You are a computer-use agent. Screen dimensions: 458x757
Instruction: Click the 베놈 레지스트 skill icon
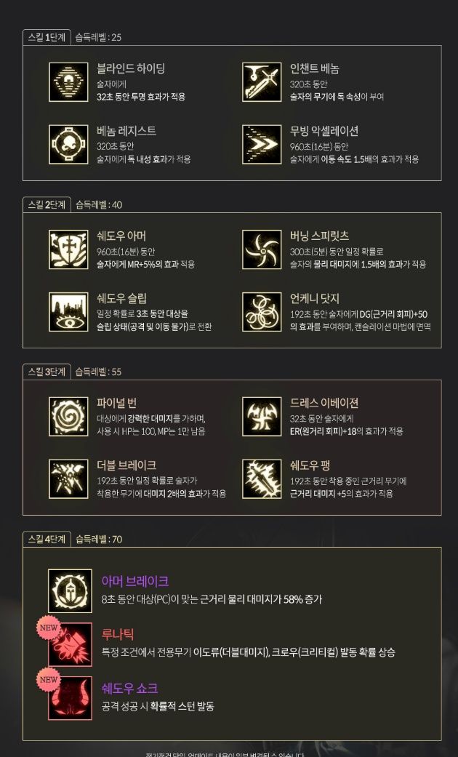[68, 145]
